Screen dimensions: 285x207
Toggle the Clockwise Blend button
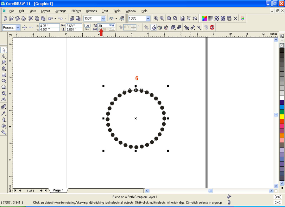pos(160,27)
